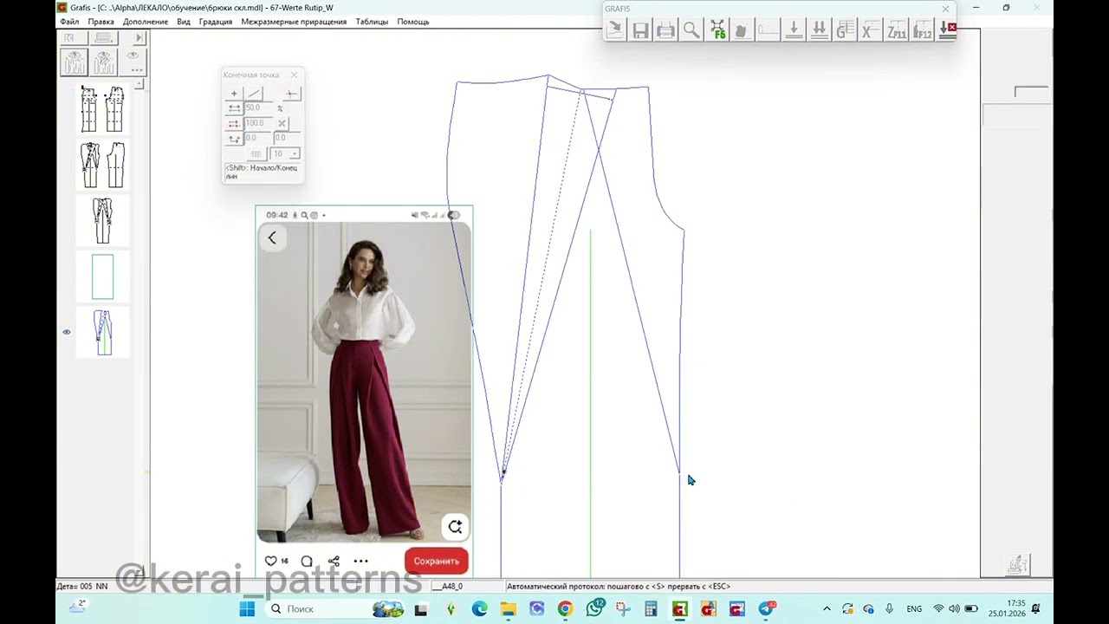This screenshot has width=1109, height=624.
Task: Click the skip-to-end arrow atop sidebar
Action: (x=139, y=38)
